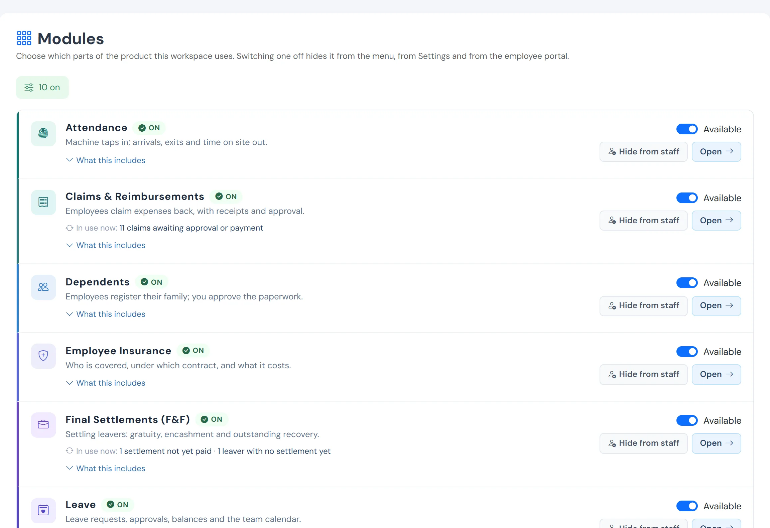Open the Claims & Reimbursements module
This screenshot has height=528, width=770.
pyautogui.click(x=717, y=221)
